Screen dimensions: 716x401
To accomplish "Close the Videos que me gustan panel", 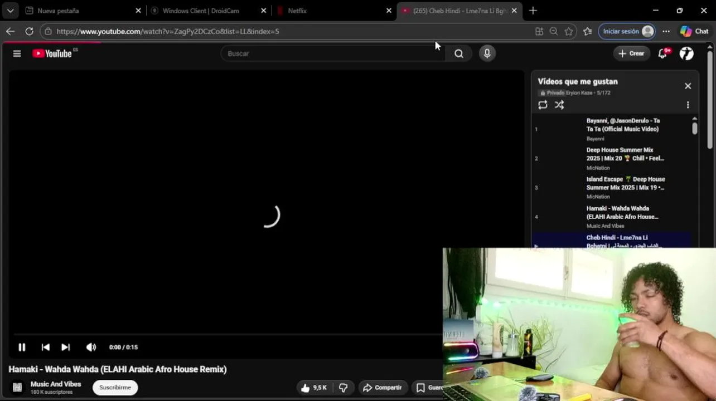I will click(x=688, y=86).
